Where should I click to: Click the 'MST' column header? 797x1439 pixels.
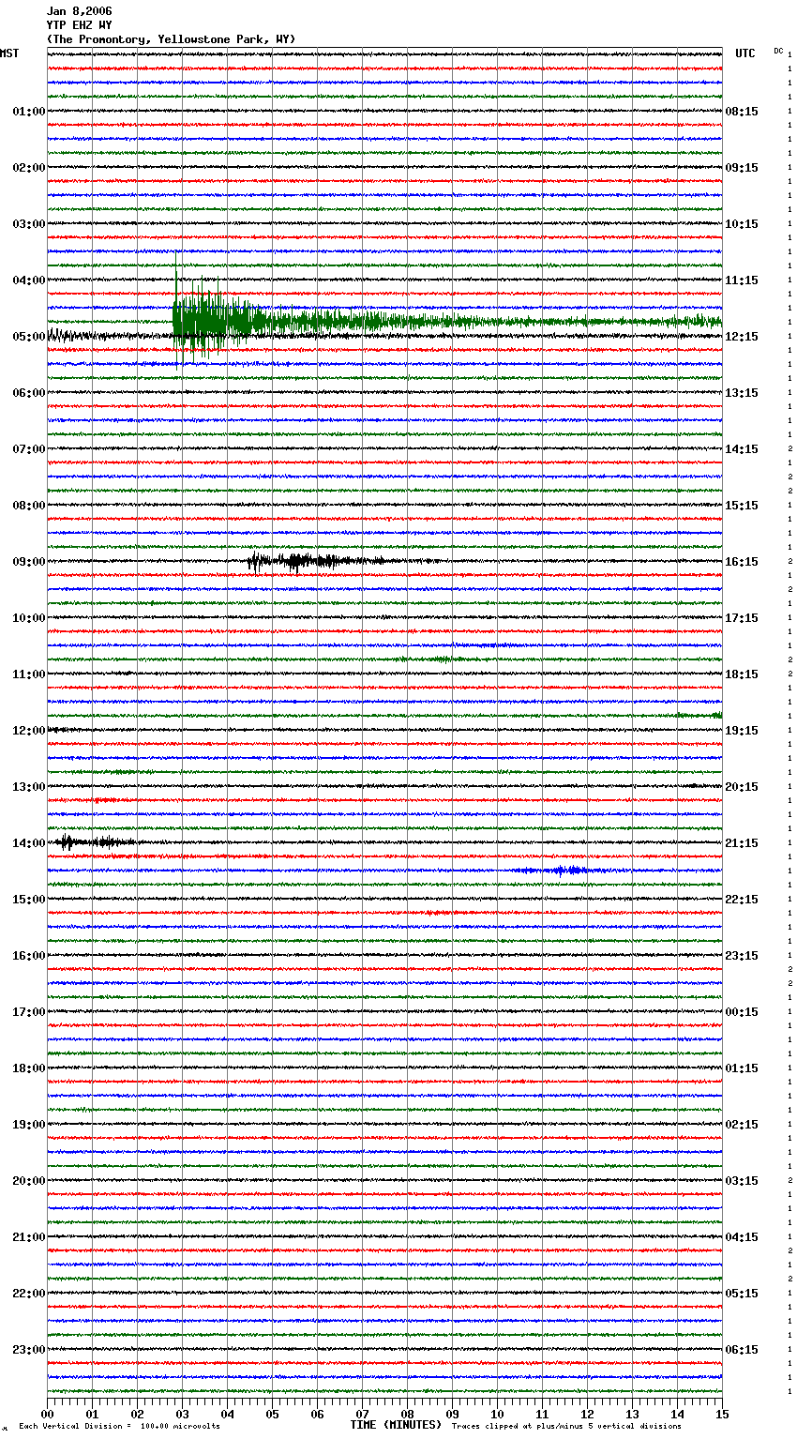(9, 53)
